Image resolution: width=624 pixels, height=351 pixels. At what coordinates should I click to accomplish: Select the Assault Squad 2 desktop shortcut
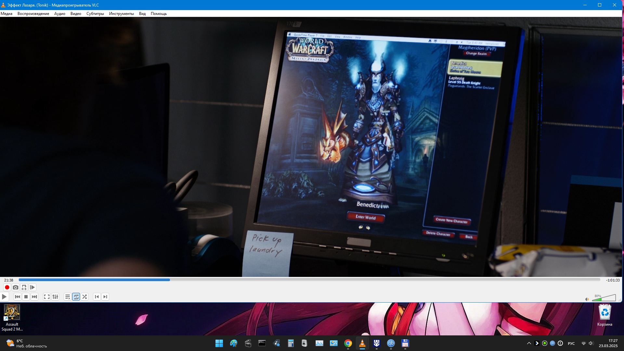coord(12,318)
